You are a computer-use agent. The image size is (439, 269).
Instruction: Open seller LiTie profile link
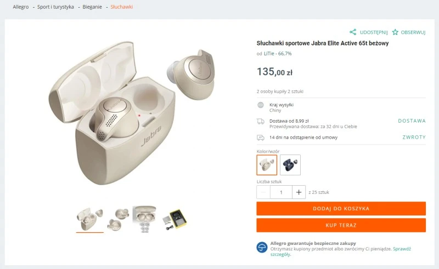coord(268,54)
